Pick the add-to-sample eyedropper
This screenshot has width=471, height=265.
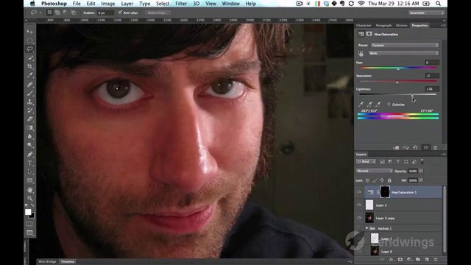click(x=369, y=105)
